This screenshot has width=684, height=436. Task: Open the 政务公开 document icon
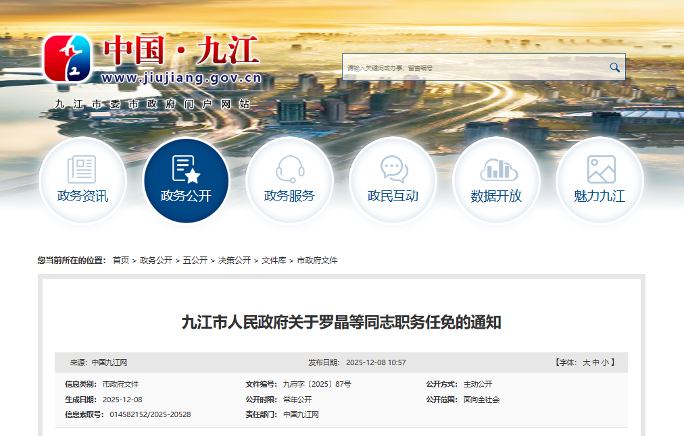186,169
